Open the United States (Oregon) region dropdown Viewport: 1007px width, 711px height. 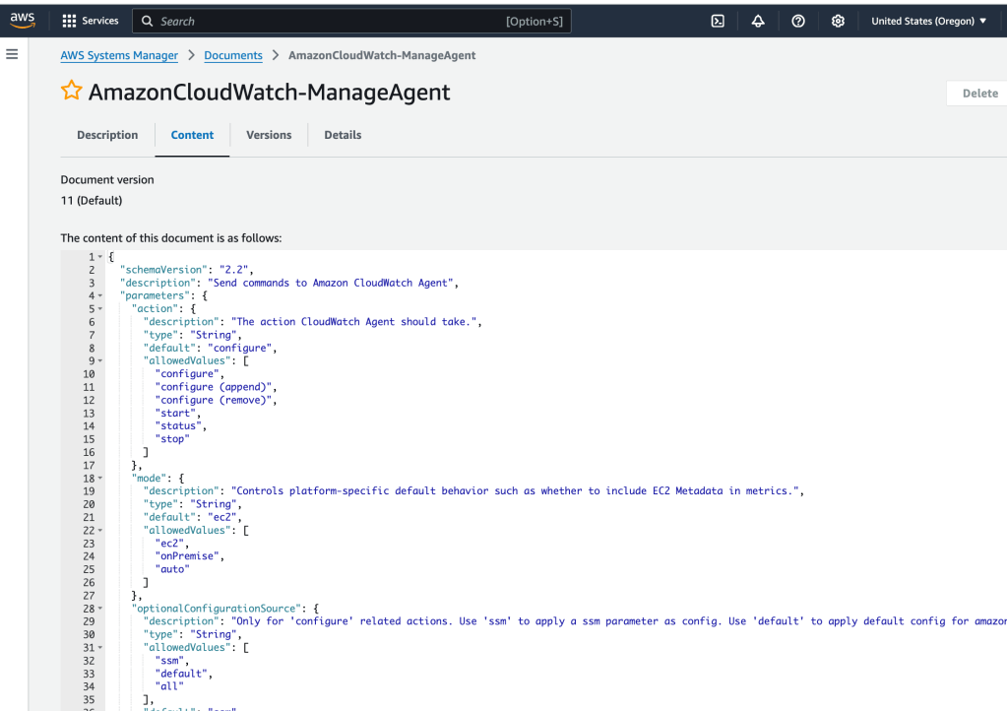[x=928, y=21]
